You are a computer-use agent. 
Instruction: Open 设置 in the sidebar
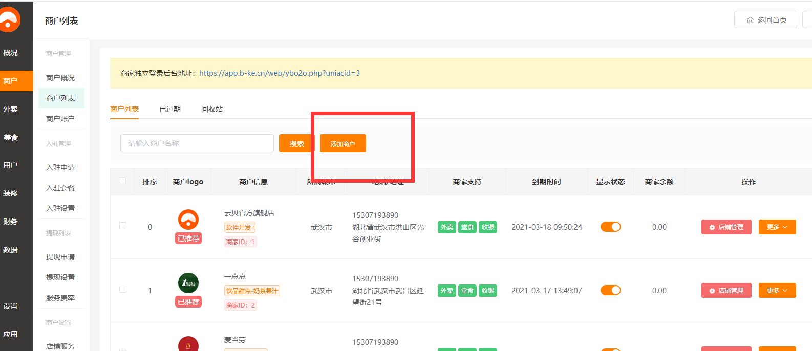[x=10, y=306]
